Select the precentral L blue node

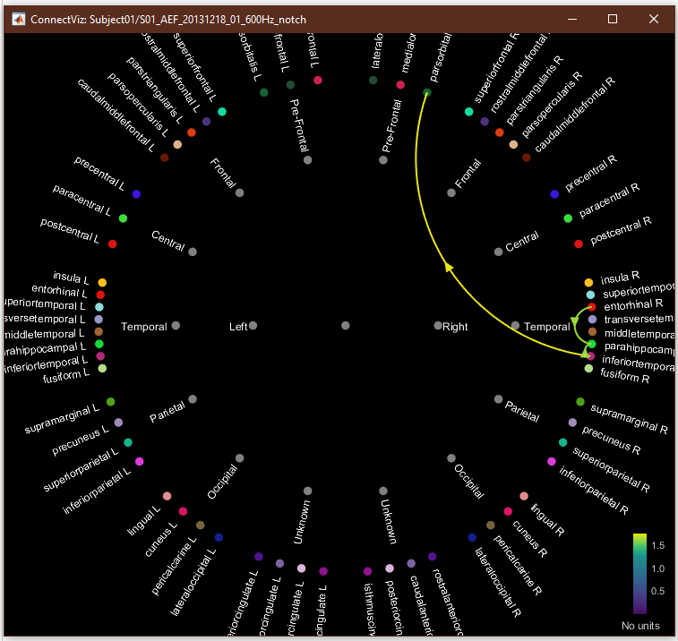coord(136,194)
